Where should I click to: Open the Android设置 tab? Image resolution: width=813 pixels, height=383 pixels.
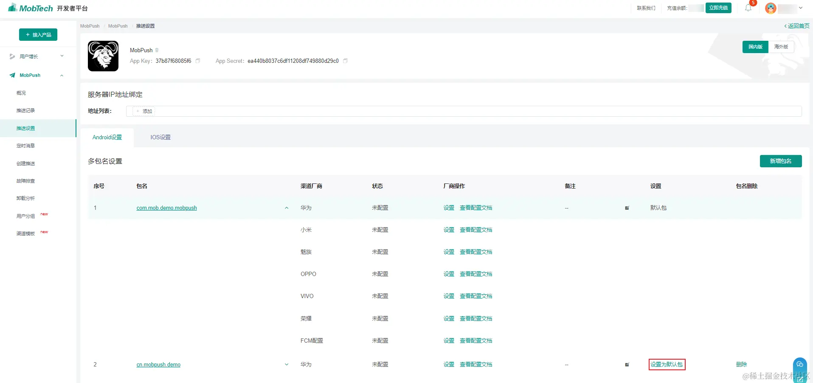[107, 138]
